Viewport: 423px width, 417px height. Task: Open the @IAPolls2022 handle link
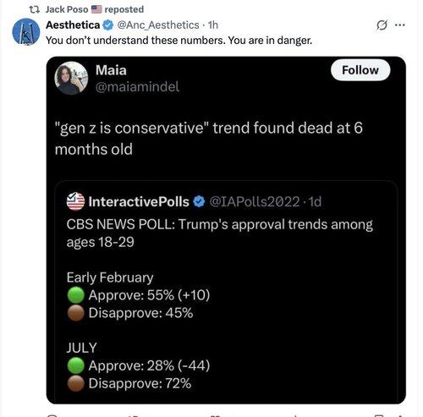(x=255, y=201)
